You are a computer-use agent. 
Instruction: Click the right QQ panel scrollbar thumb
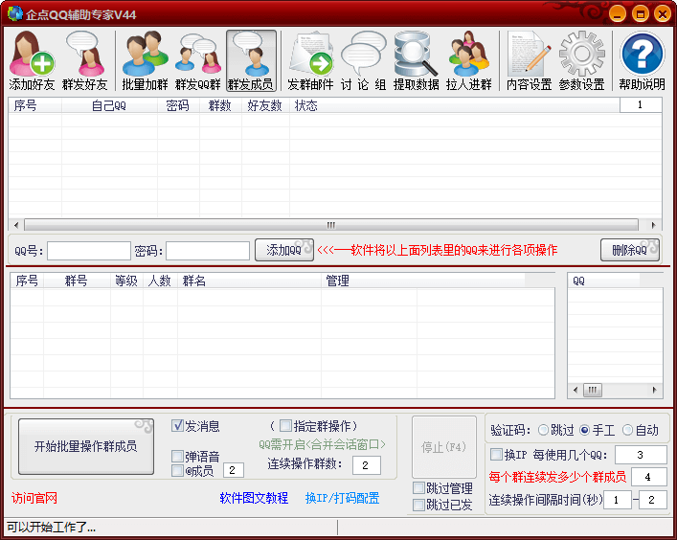point(593,391)
